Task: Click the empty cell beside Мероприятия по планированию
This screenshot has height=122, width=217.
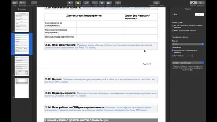Action: tap(100, 24)
